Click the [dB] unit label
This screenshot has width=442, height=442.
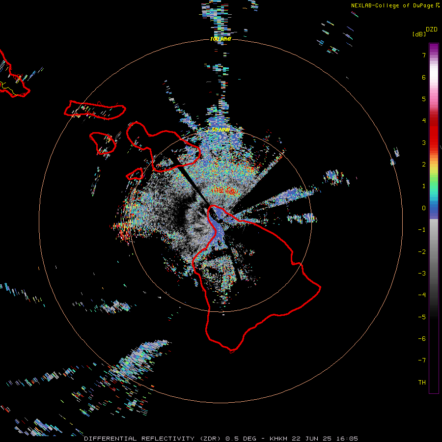click(x=419, y=34)
